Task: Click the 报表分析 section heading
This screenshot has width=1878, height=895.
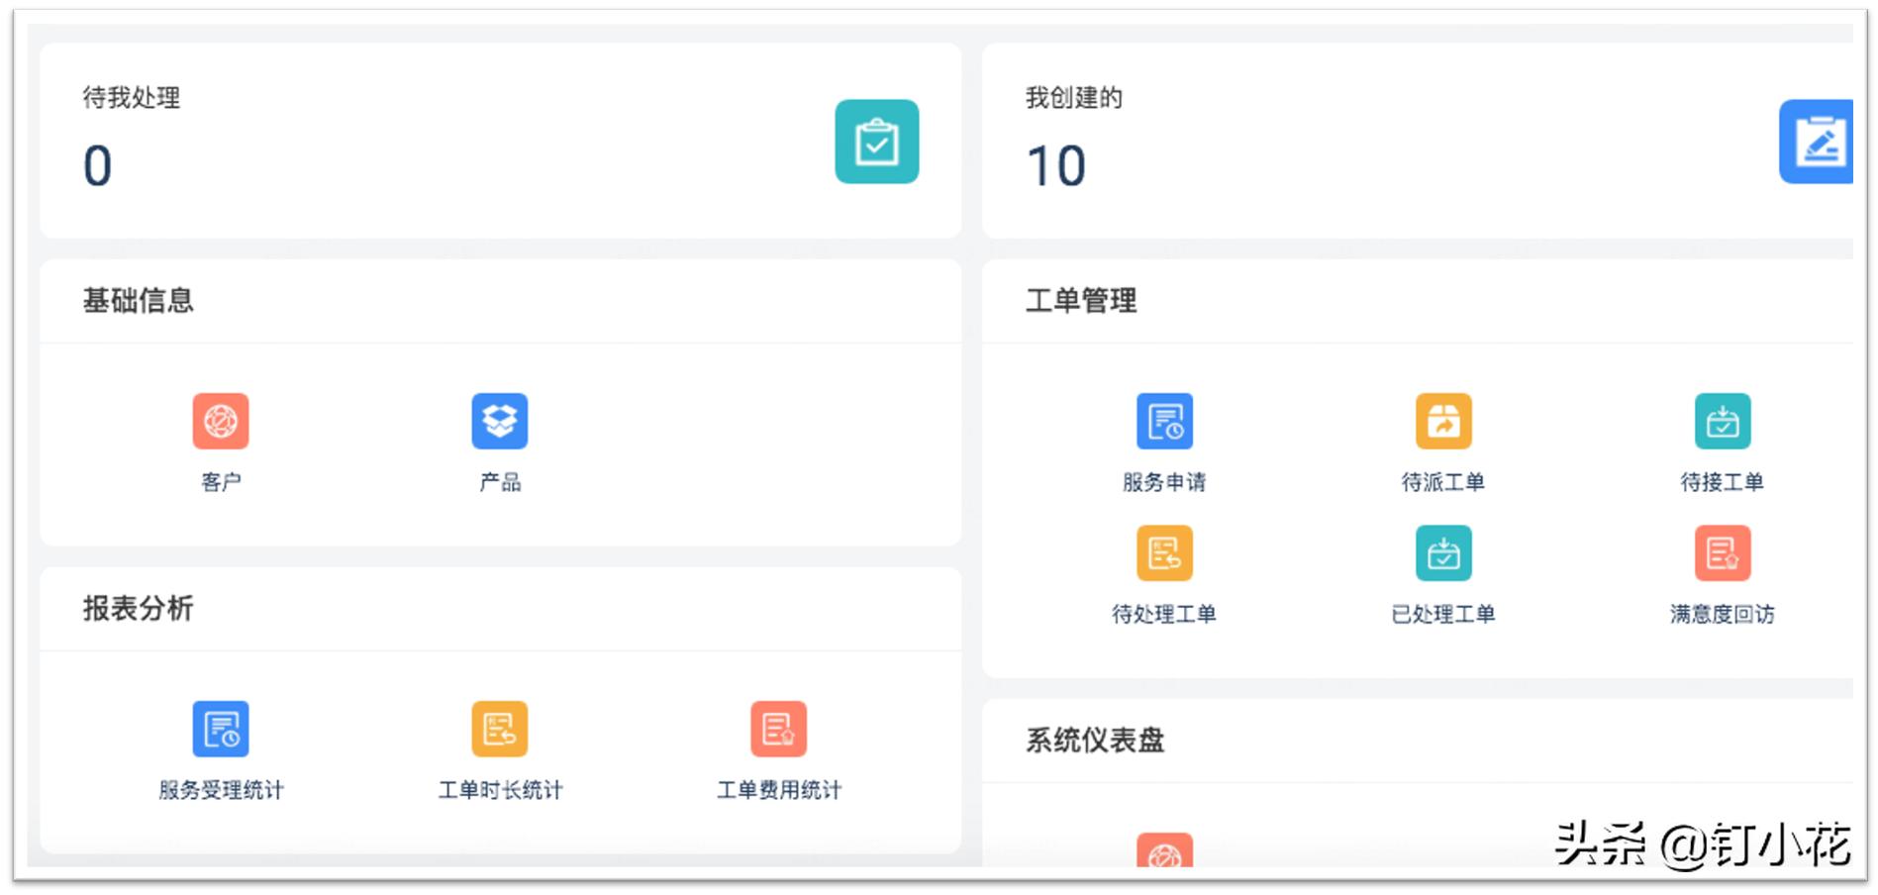Action: point(138,609)
